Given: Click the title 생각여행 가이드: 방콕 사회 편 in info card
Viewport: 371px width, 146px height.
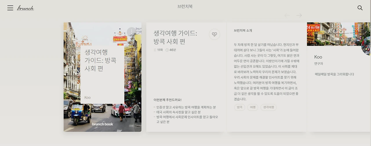Looking at the screenshot, I should [175, 37].
